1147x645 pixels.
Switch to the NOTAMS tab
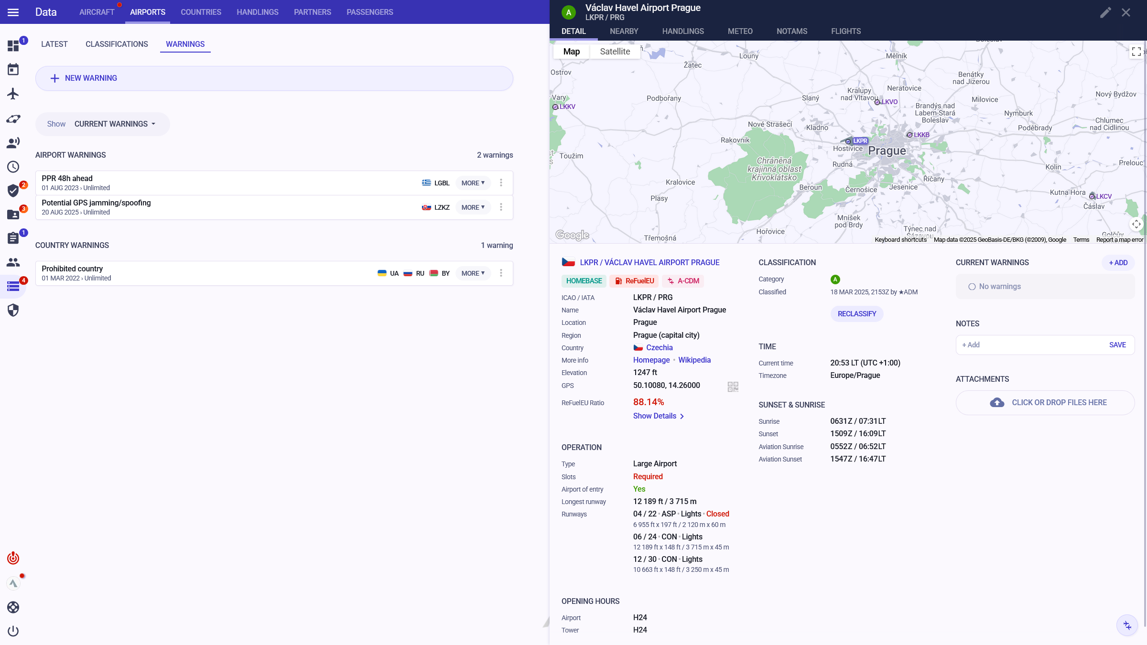[x=791, y=32]
